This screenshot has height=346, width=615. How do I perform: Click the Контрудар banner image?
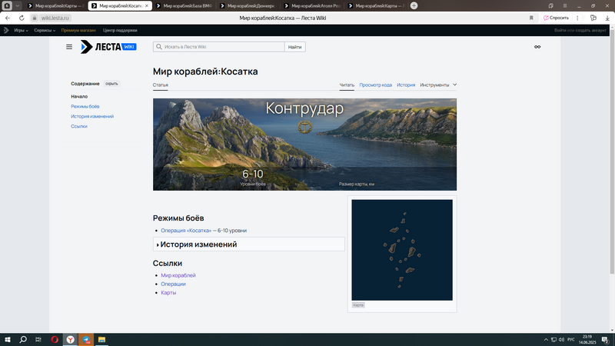coord(304,145)
